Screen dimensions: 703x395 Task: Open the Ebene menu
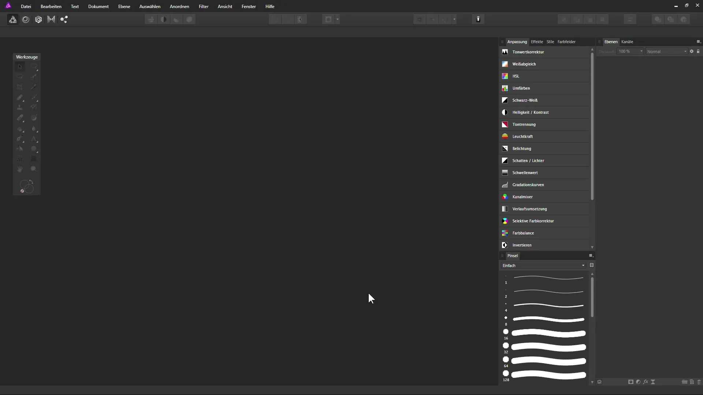124,7
